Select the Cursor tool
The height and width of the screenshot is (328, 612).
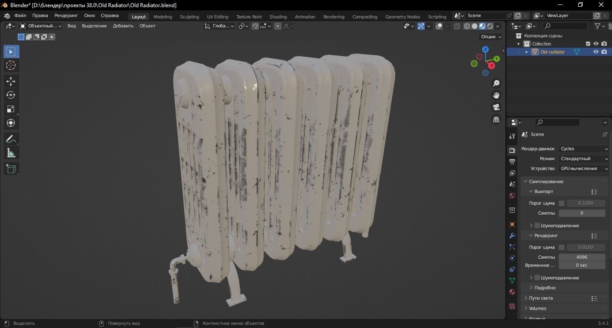click(x=11, y=66)
